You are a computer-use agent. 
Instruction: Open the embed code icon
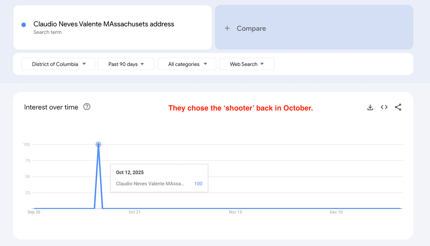[384, 107]
